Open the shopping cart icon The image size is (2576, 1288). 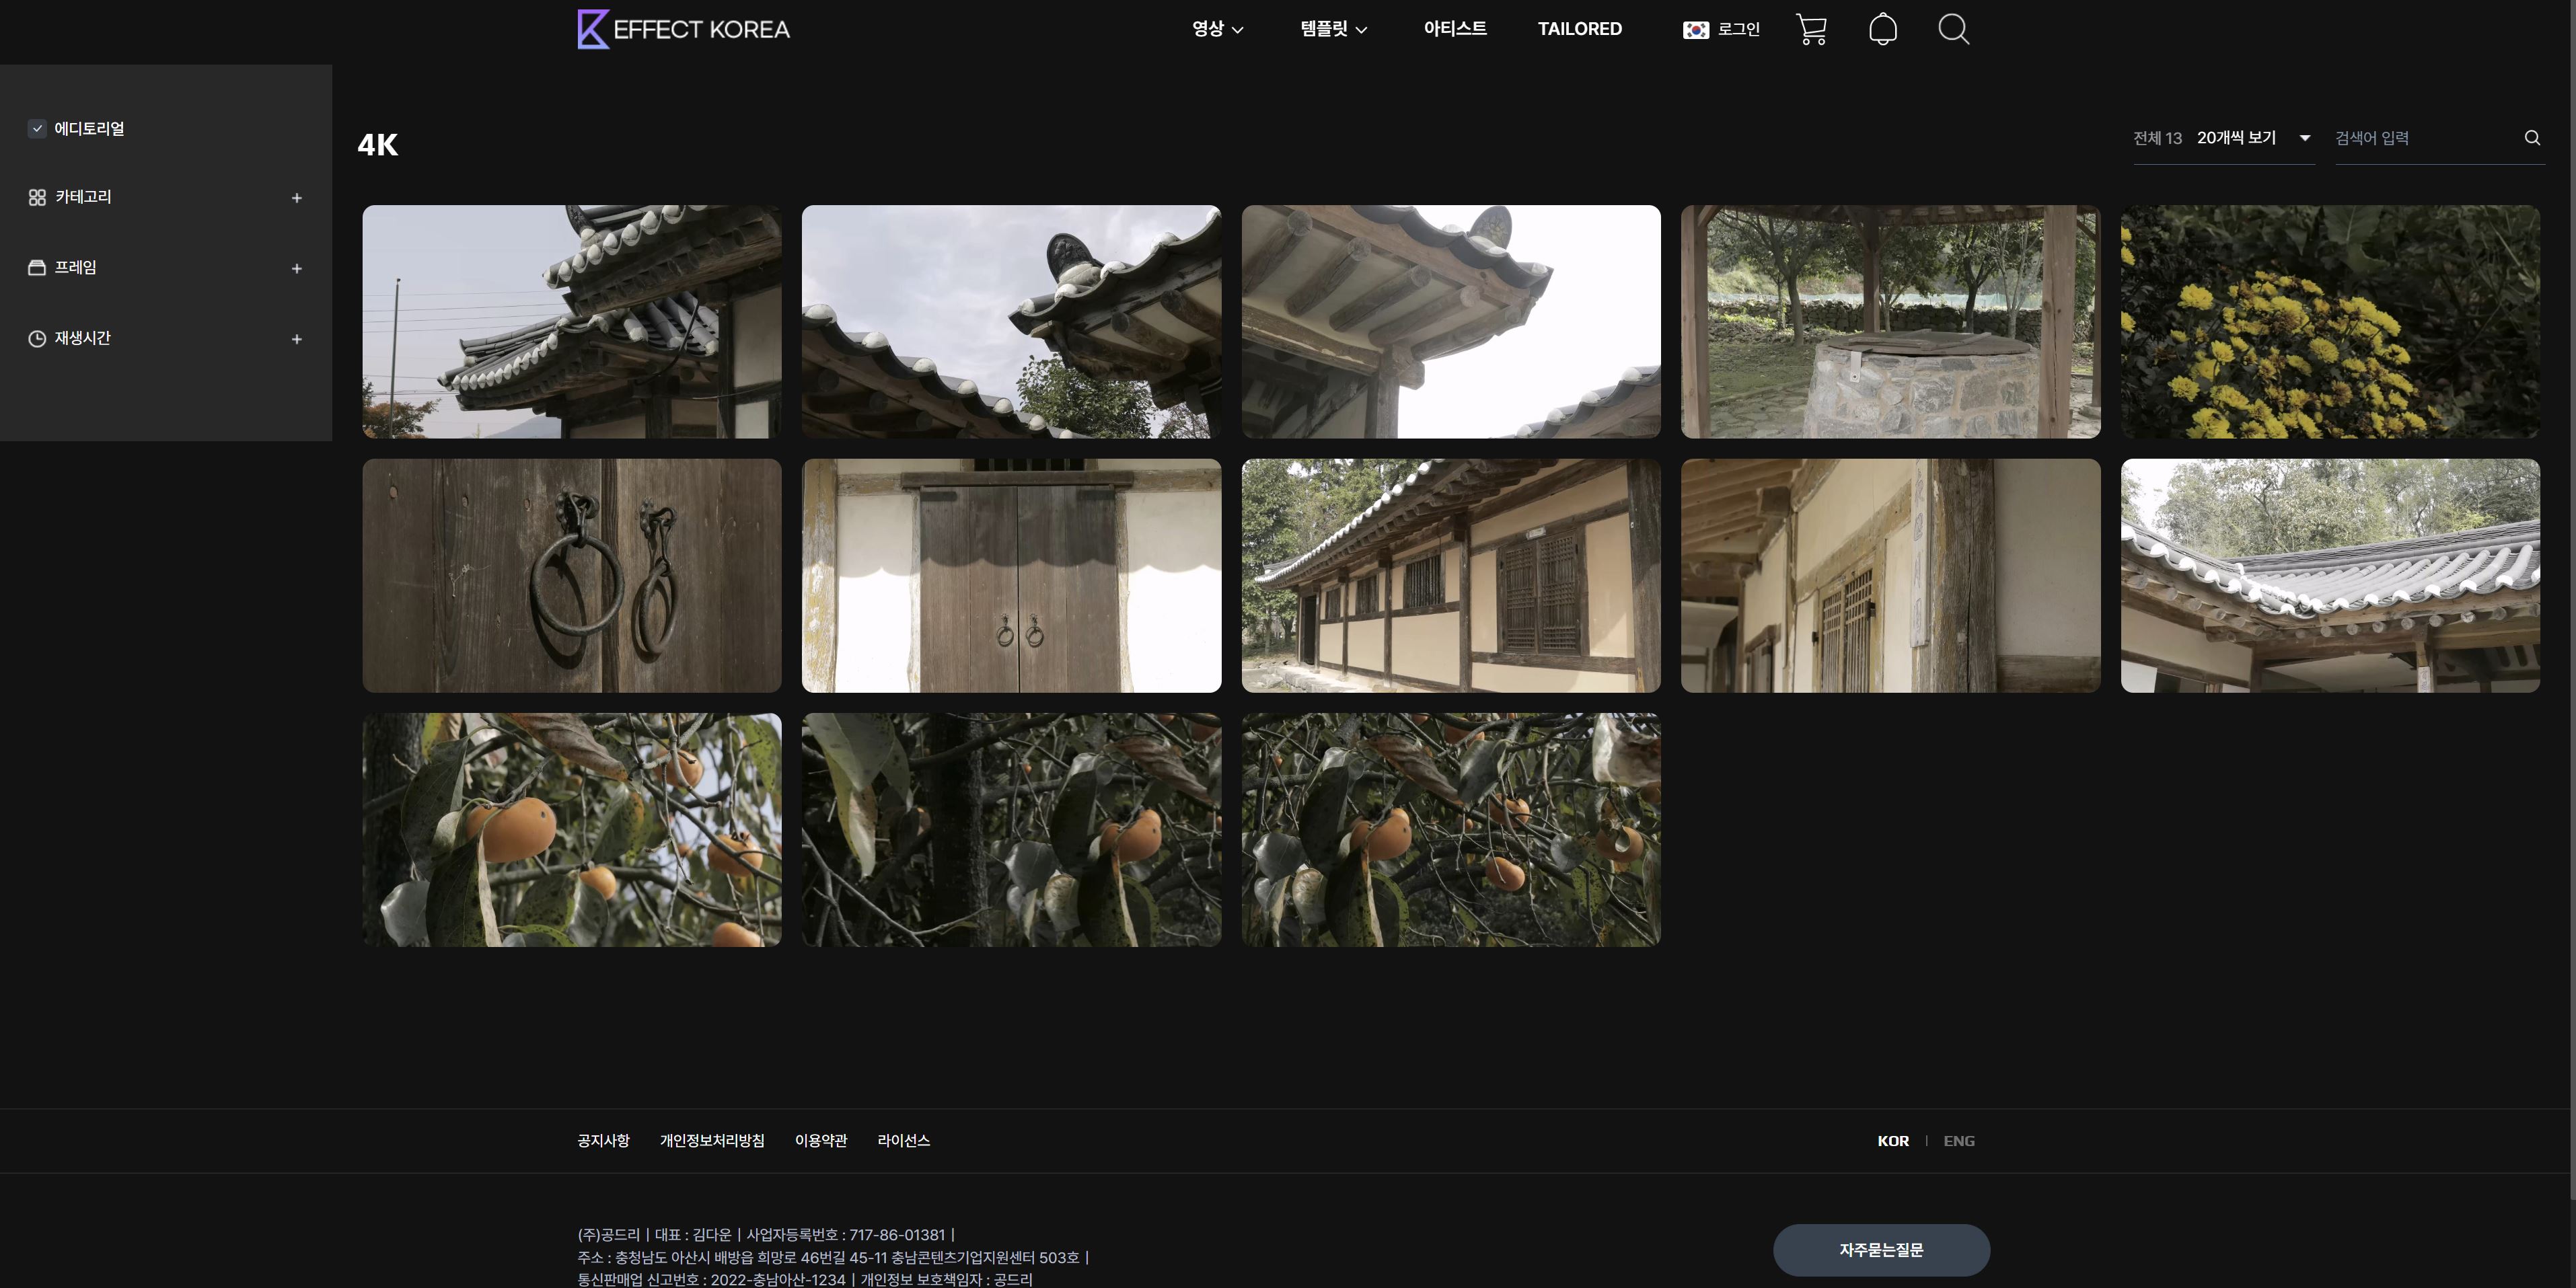pyautogui.click(x=1811, y=29)
